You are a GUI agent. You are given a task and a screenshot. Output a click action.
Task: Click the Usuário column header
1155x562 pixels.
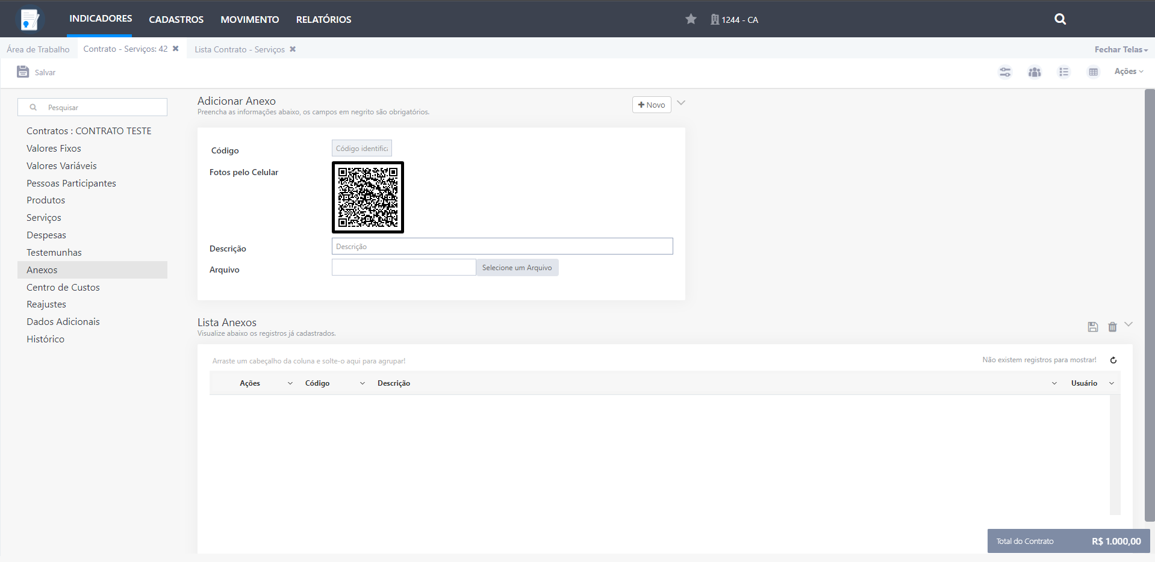pos(1084,383)
